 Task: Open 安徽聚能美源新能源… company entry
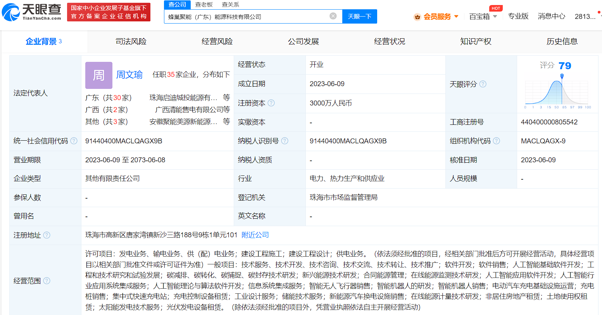[x=183, y=122]
